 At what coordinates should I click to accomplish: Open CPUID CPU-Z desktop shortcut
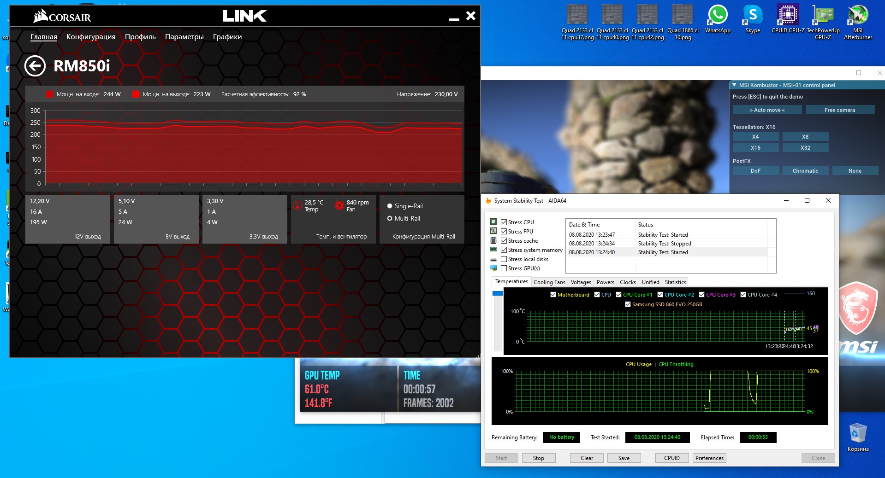[788, 19]
